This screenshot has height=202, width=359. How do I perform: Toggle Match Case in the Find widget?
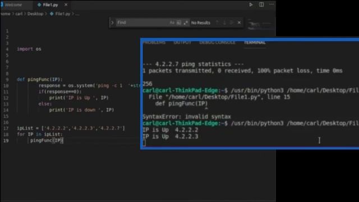pyautogui.click(x=172, y=22)
